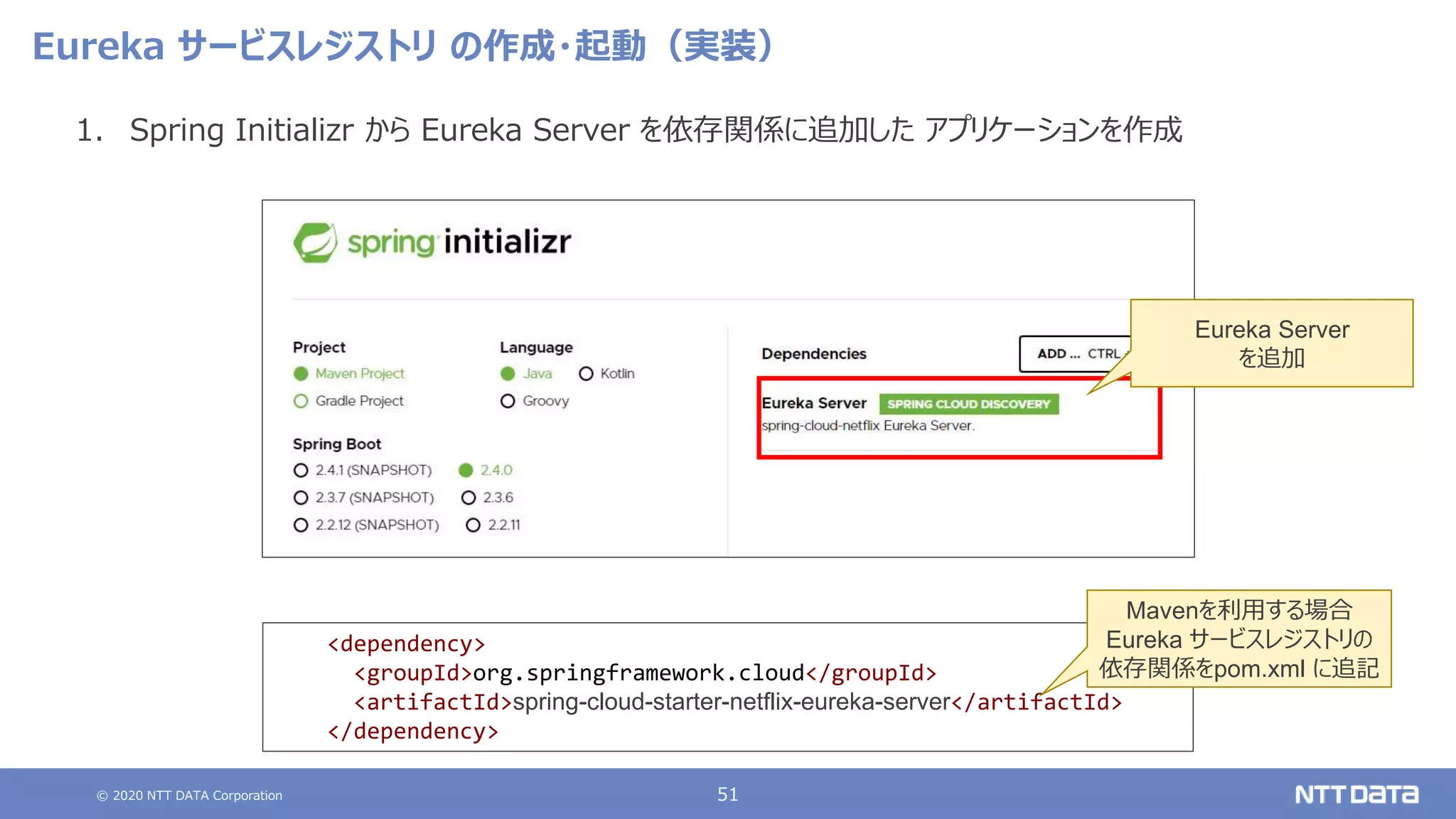Choose Kotlin as the language
This screenshot has width=1456, height=819.
pos(586,374)
